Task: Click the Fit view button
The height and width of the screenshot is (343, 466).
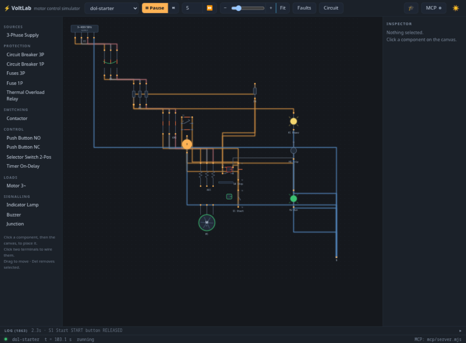Action: coord(283,8)
